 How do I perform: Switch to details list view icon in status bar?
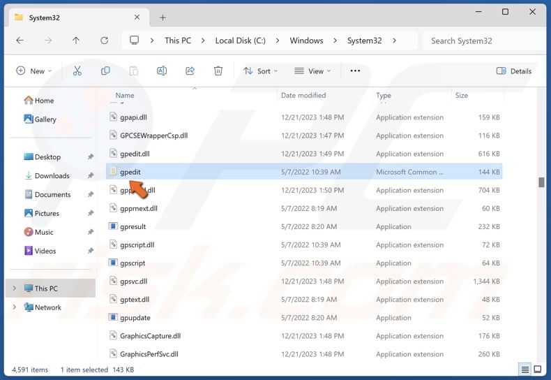click(x=524, y=370)
